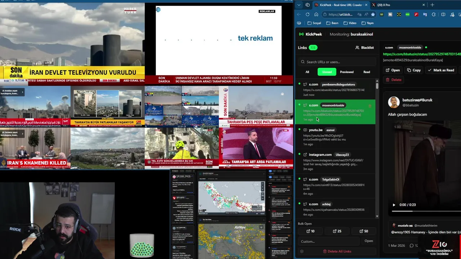The height and width of the screenshot is (259, 461).
Task: Click the KickPeek logo
Action: point(310,34)
